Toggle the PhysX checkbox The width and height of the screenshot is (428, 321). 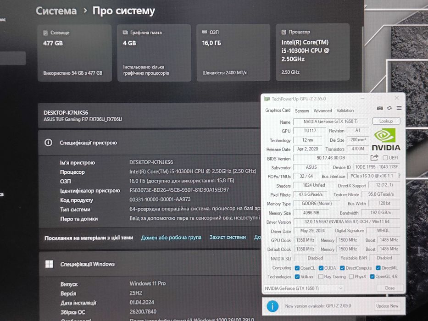point(351,277)
